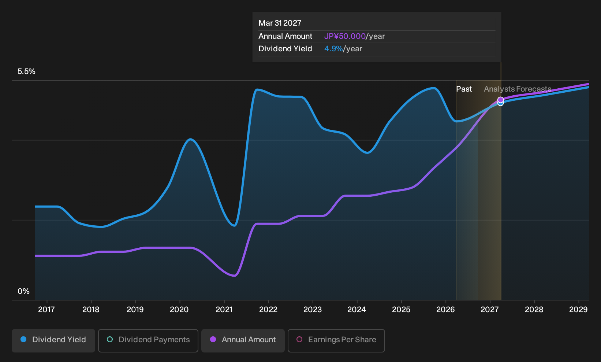
Task: Click the 2017 x-axis year label
Action: point(46,310)
